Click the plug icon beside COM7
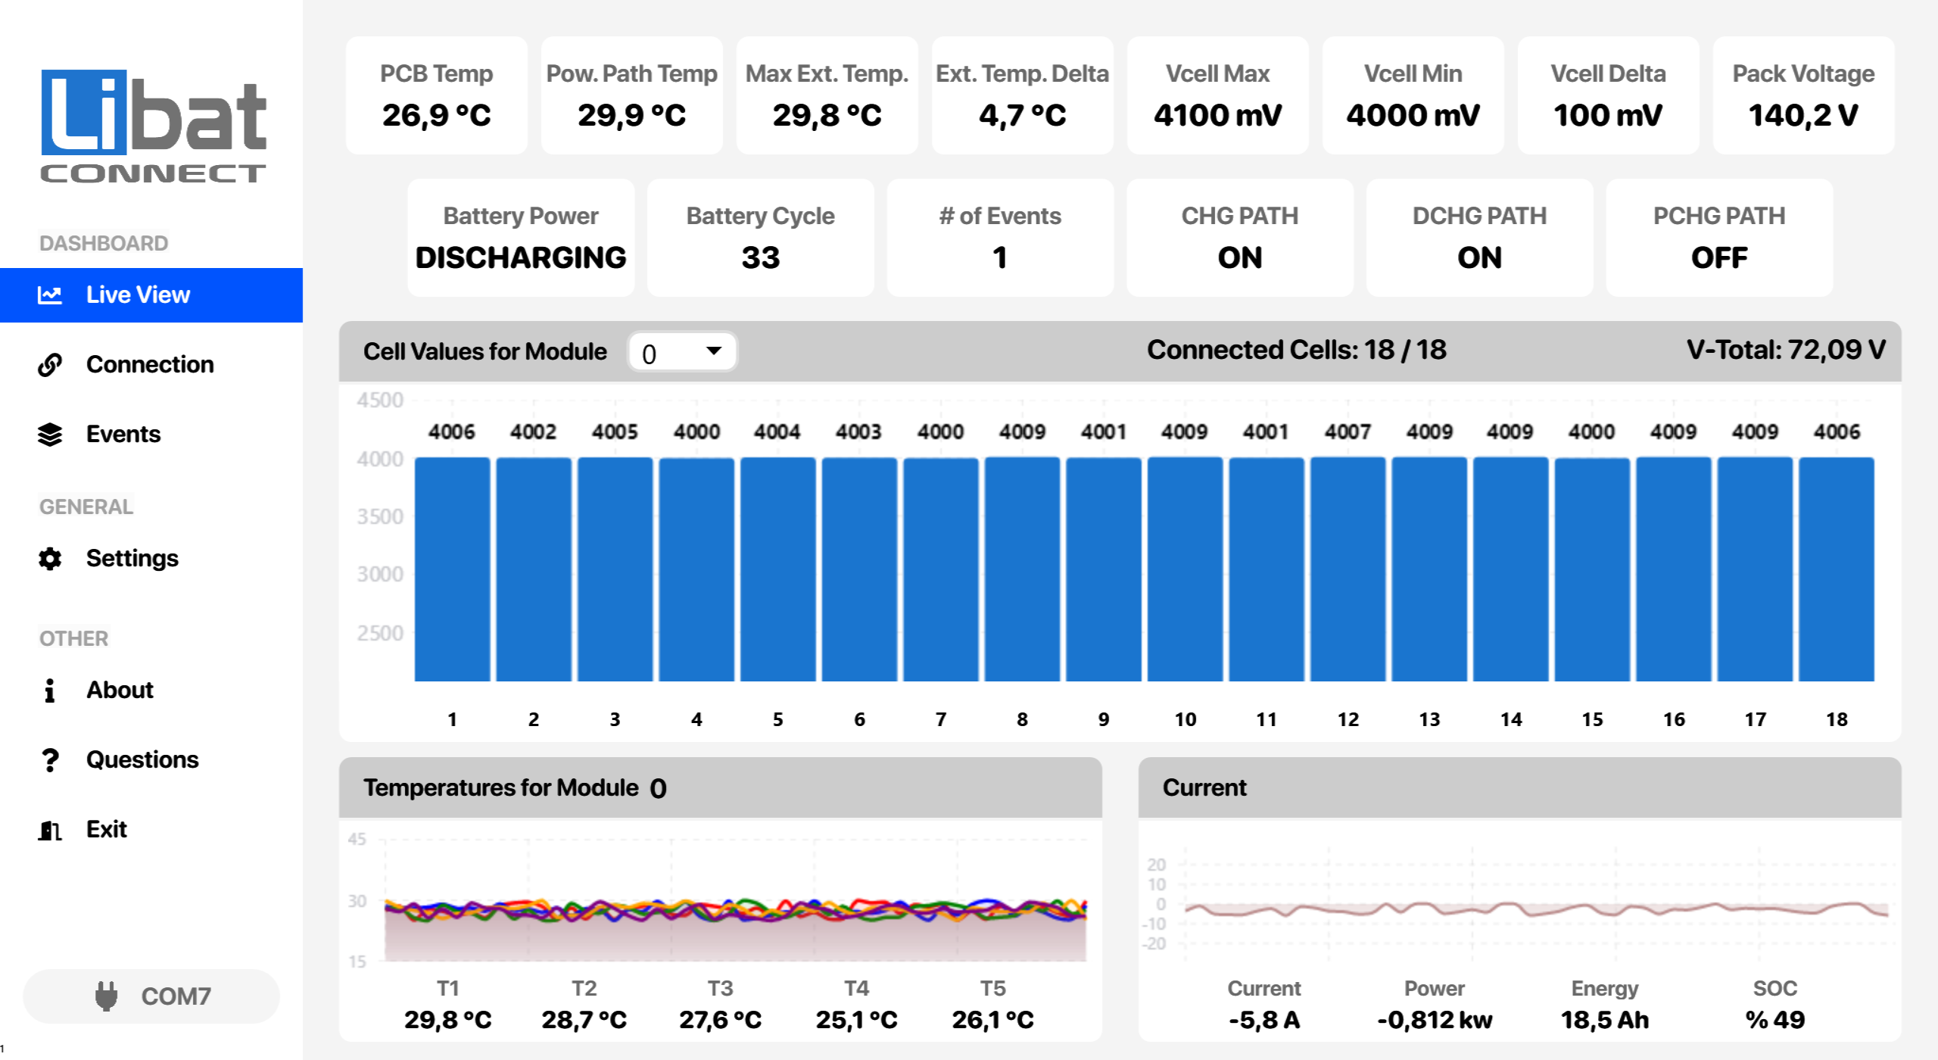Viewport: 1938px width, 1060px height. pos(107,996)
